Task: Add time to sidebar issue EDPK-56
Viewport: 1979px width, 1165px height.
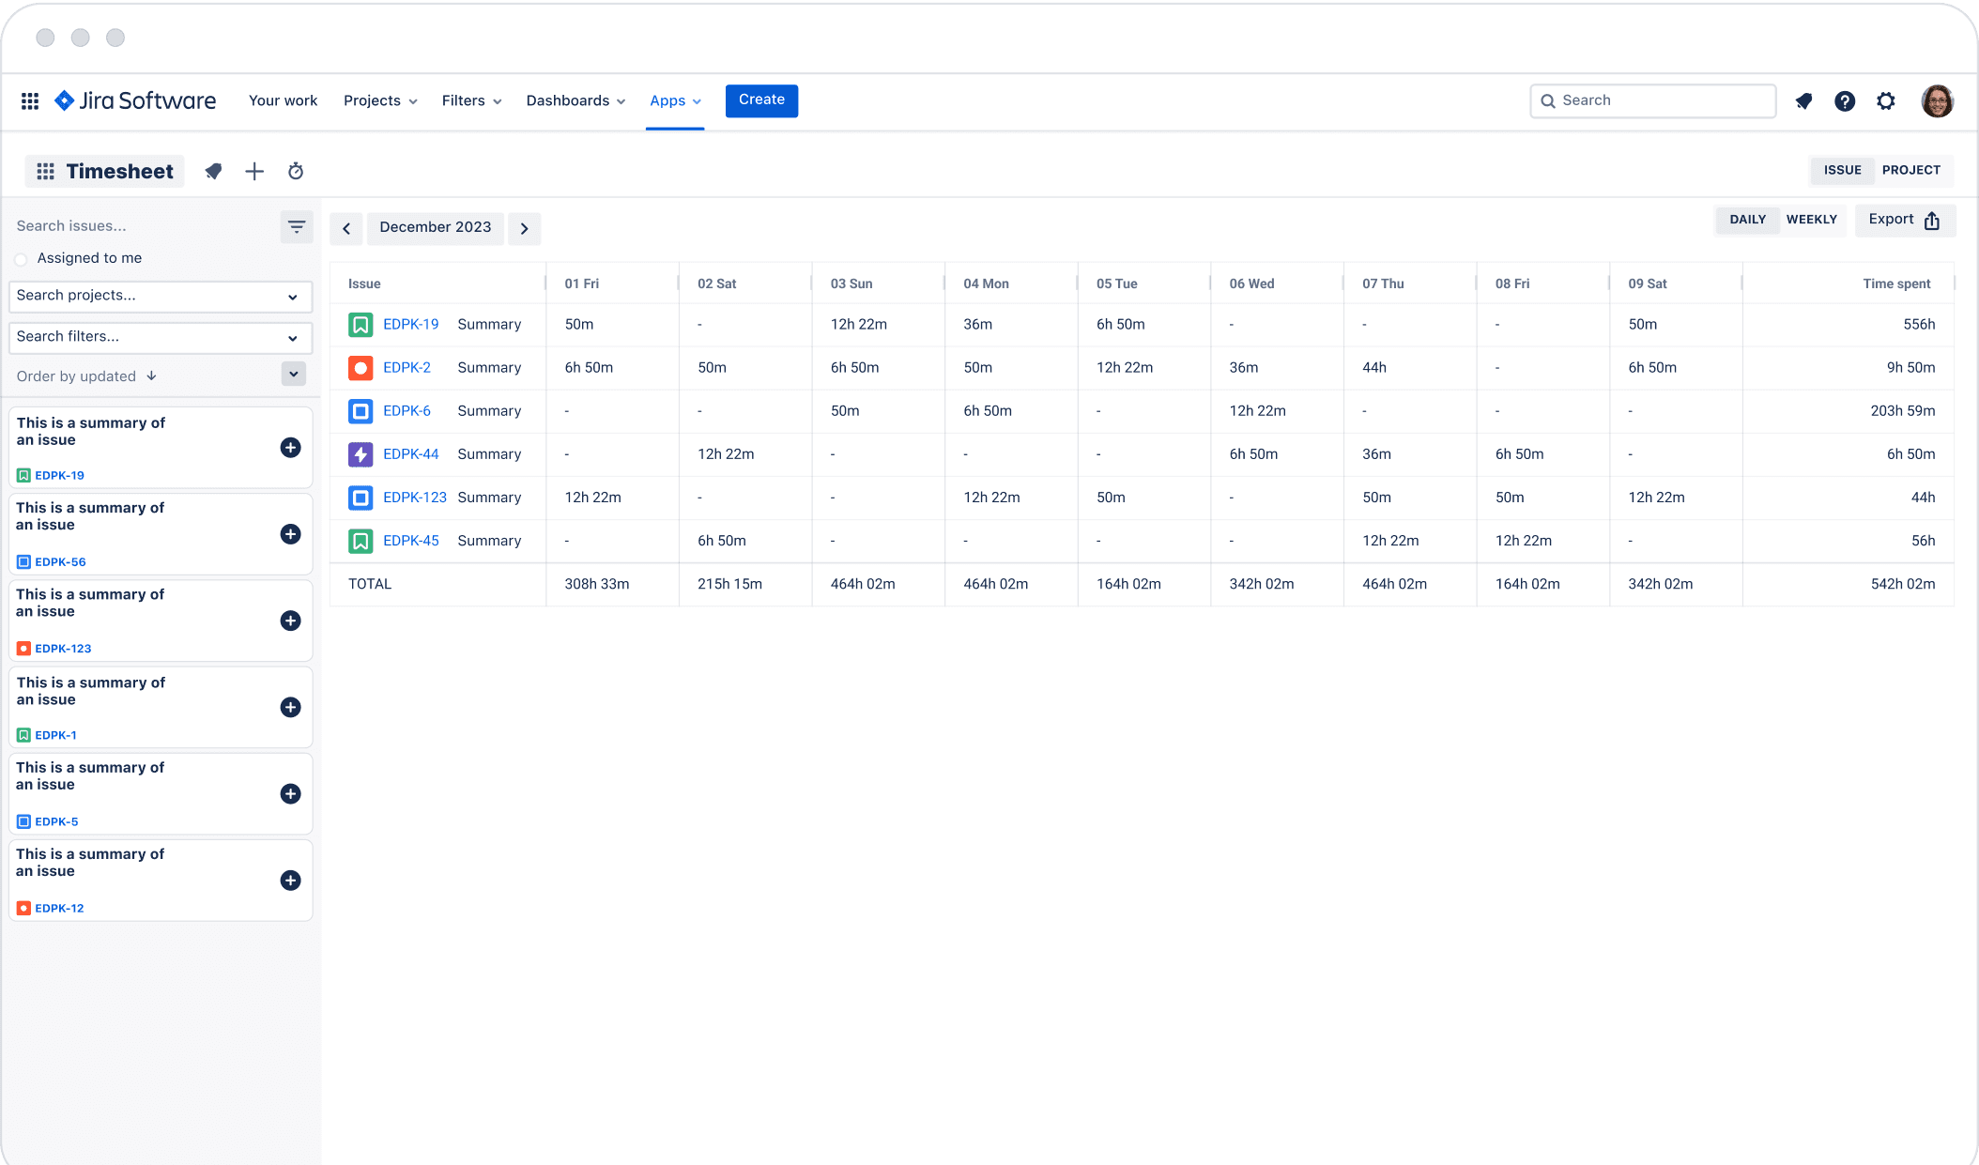Action: 290,534
